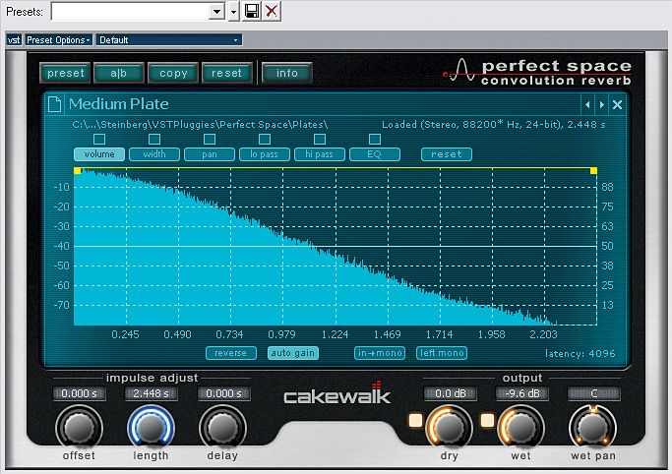This screenshot has width=672, height=474.
Task: Enable the checkbox above pan
Action: (210, 140)
